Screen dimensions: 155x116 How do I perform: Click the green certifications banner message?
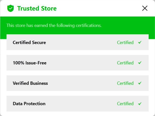(x=54, y=25)
